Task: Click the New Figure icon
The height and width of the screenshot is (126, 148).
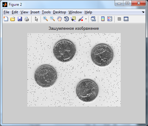Action: click(x=6, y=19)
